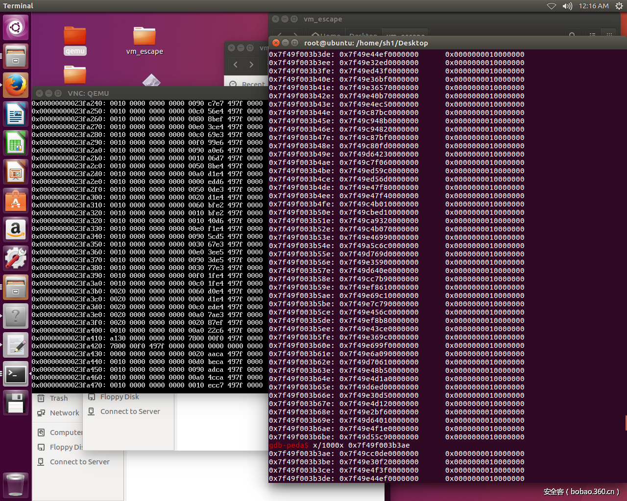Open Ubuntu Software Center from the dock
This screenshot has width=627, height=501.
[x=16, y=202]
